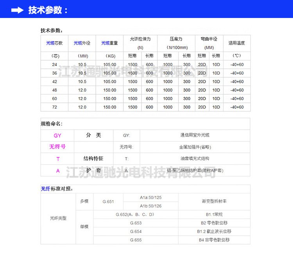Select core count cell 60
Image resolution: width=293 pixels, height=254 pixels.
coord(55,99)
